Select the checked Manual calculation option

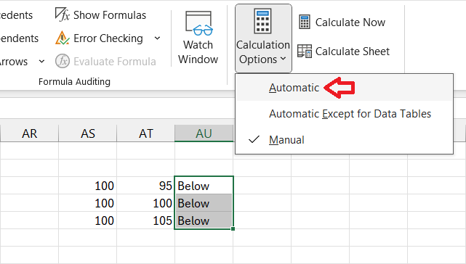point(344,140)
